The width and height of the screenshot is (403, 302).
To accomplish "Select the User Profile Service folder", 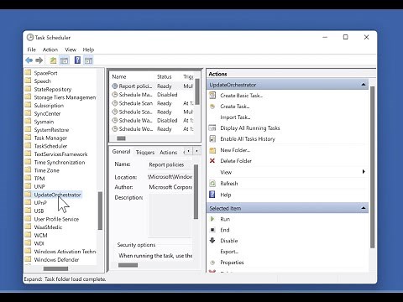I will (x=56, y=219).
